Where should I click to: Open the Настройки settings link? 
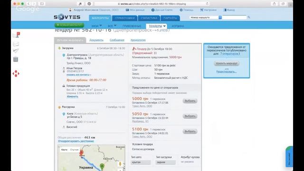click(x=209, y=10)
